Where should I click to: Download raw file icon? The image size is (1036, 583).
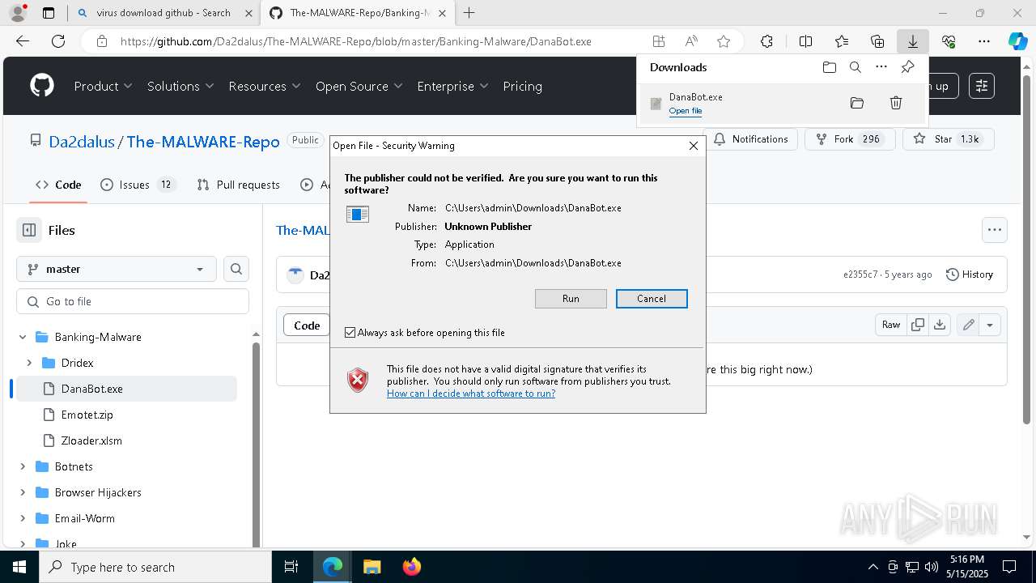click(x=939, y=325)
